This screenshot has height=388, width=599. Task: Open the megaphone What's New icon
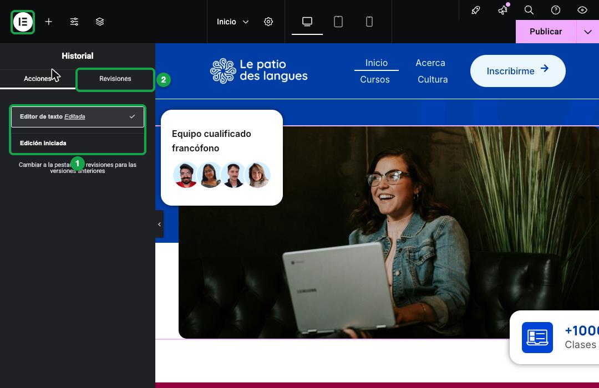coord(502,11)
